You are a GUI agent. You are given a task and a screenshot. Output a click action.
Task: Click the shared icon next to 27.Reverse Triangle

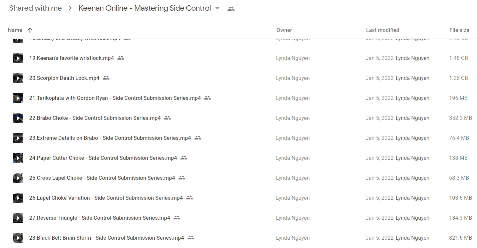(177, 218)
